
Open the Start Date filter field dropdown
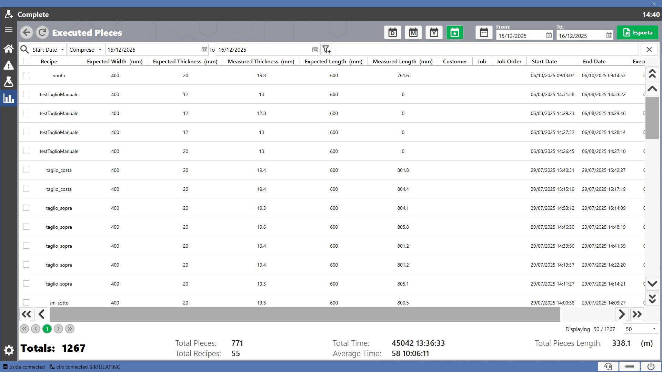pyautogui.click(x=49, y=50)
